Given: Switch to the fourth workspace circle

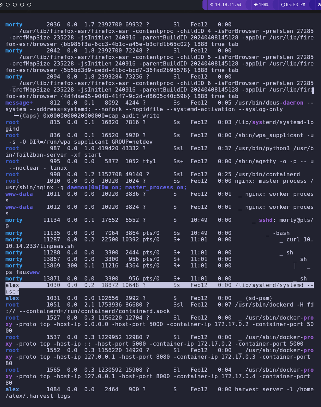Looking at the screenshot, I should [x=22, y=5].
